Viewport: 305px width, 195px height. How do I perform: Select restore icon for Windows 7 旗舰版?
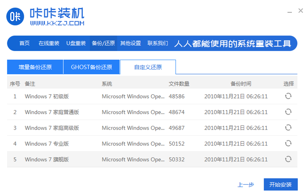288,159
